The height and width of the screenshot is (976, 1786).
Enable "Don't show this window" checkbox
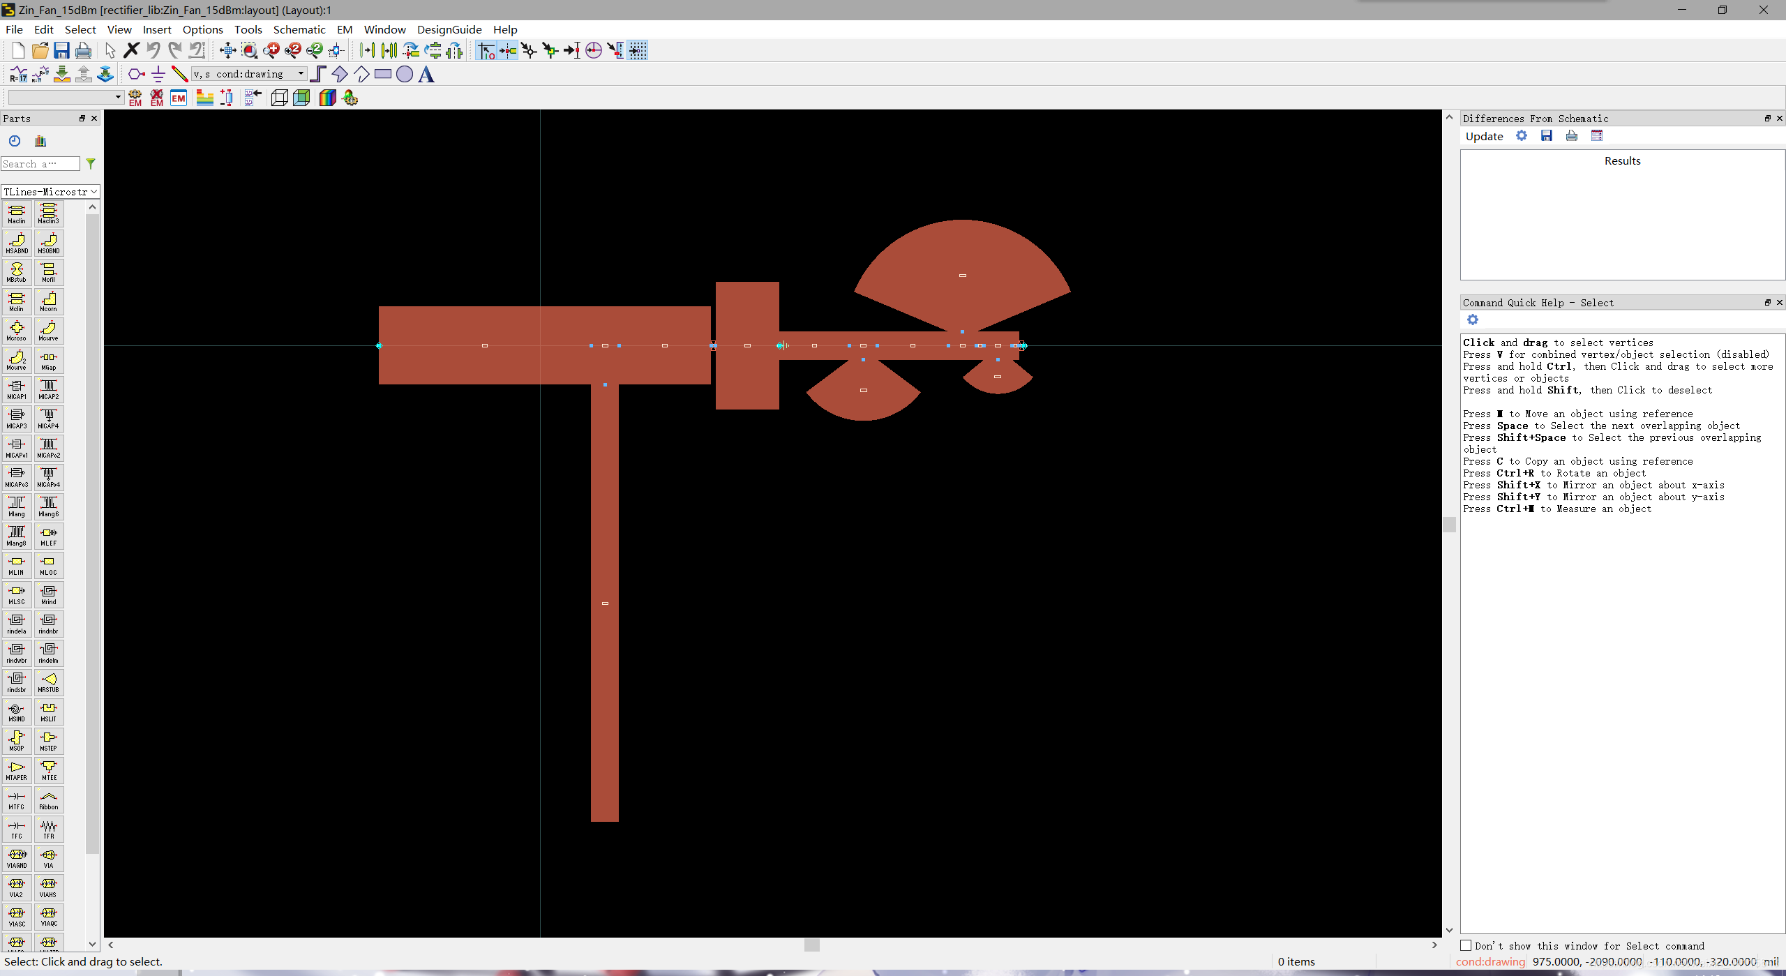[1466, 945]
